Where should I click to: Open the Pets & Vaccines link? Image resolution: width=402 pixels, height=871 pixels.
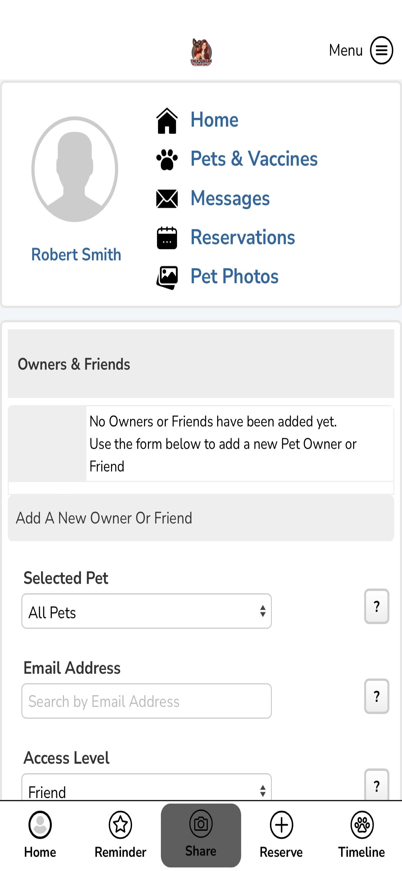(254, 158)
